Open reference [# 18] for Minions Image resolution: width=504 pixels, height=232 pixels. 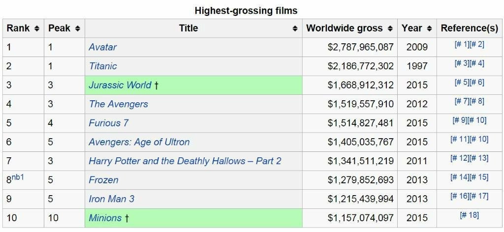[x=469, y=215]
